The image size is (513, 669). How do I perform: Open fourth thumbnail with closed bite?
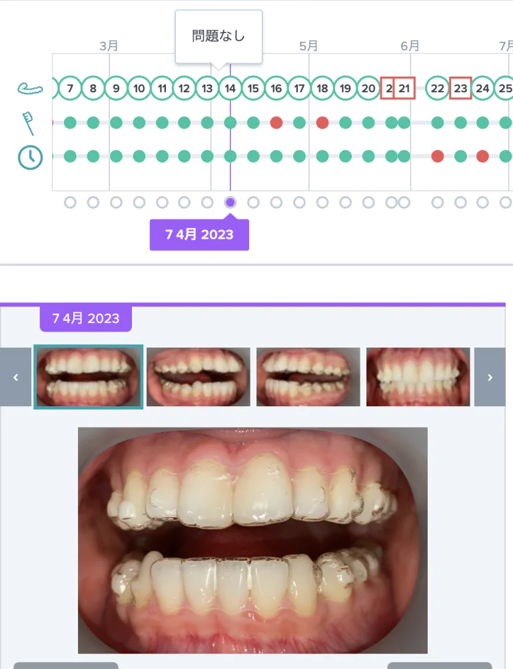coord(418,377)
